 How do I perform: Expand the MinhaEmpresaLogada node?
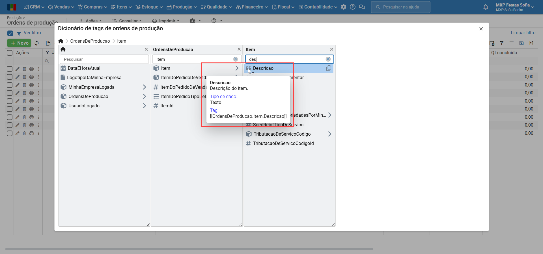click(144, 87)
